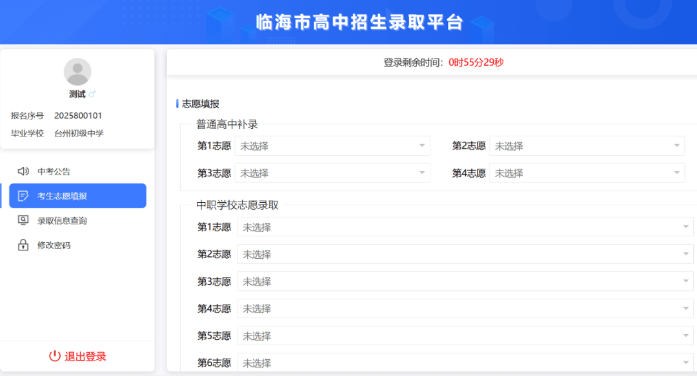Open 普通高中补录 第2志愿 dropdown
697x376 pixels.
coord(587,146)
